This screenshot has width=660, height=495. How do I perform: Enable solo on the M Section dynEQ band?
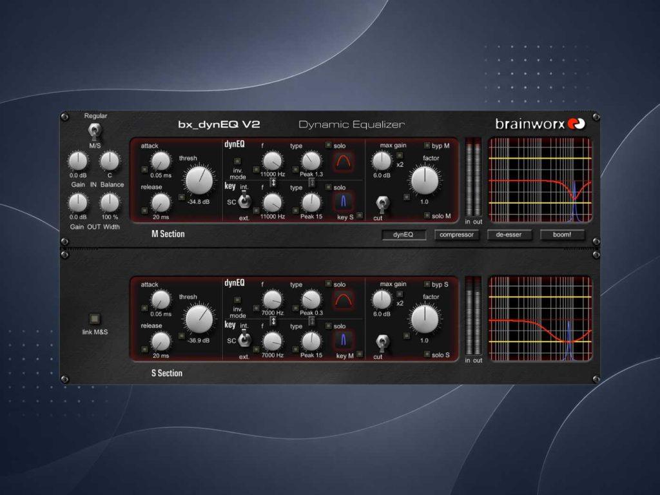[329, 145]
